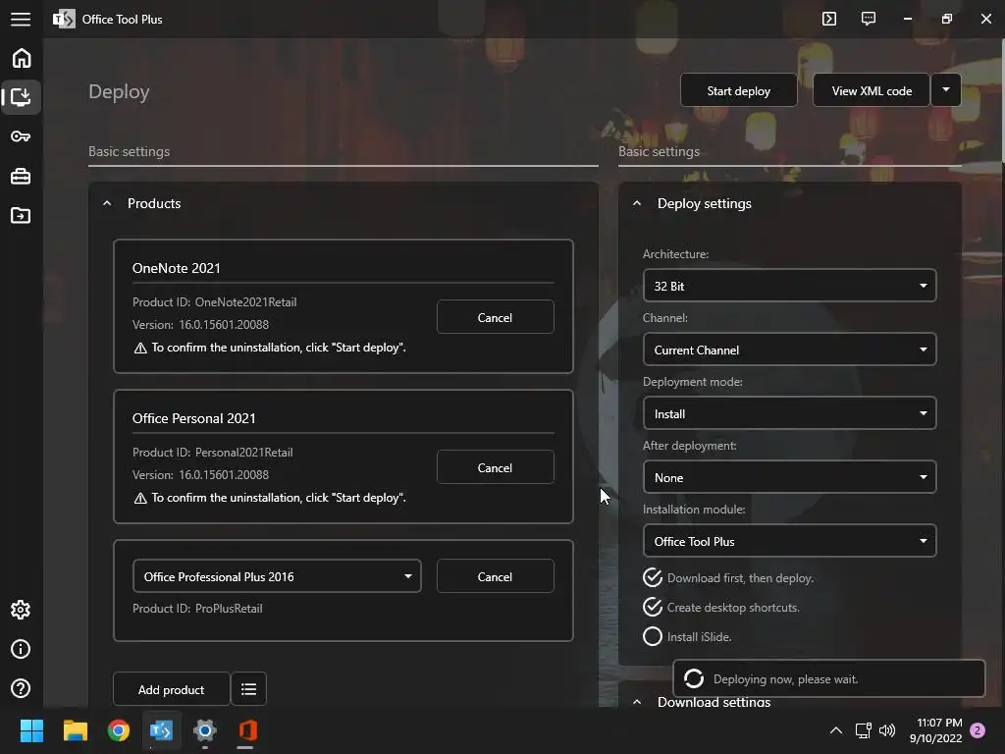The width and height of the screenshot is (1005, 754).
Task: Open Settings gear in sidebar
Action: (x=21, y=610)
